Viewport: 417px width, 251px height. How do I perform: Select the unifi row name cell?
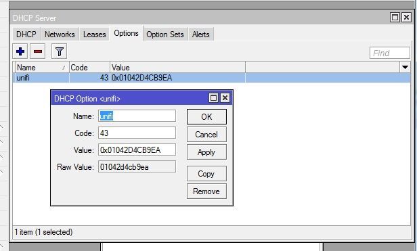click(41, 78)
